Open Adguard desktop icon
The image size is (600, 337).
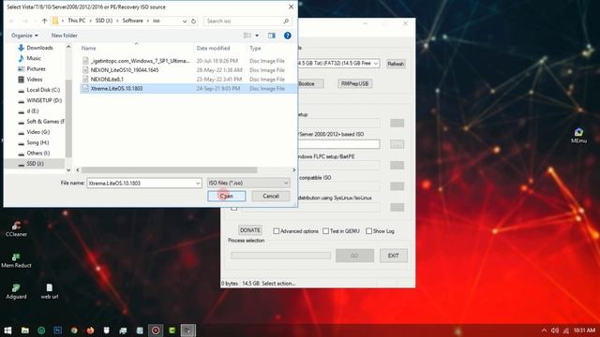point(16,291)
